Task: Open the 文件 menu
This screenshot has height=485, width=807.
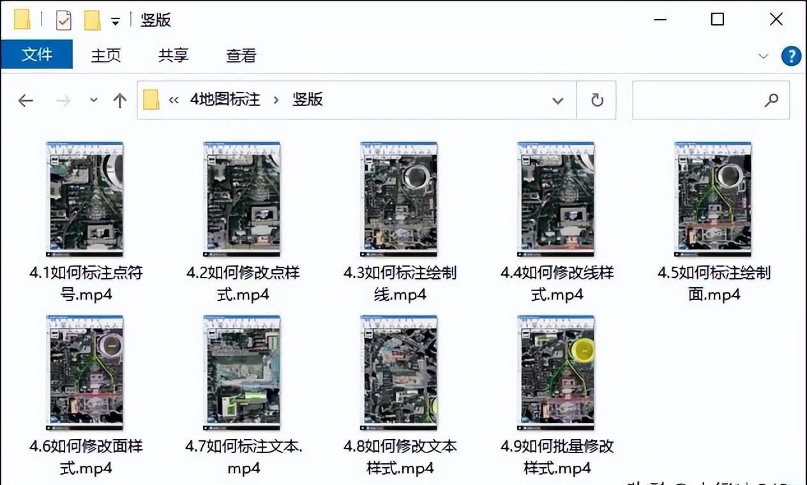Action: pos(37,56)
